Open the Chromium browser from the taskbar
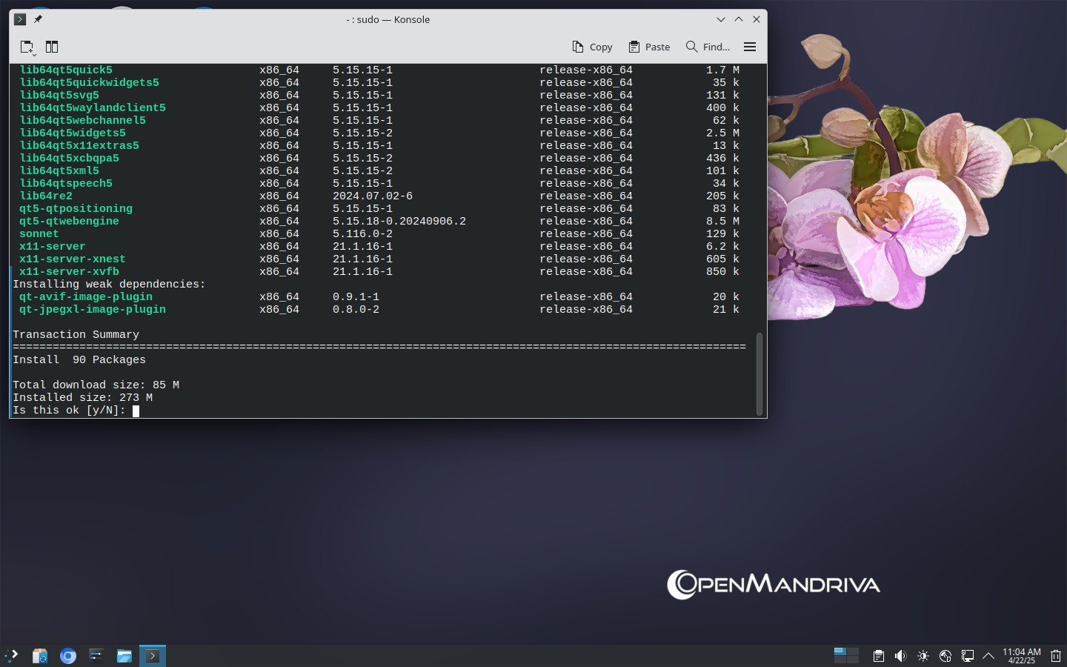Screen dimensions: 1067x667 pos(68,656)
